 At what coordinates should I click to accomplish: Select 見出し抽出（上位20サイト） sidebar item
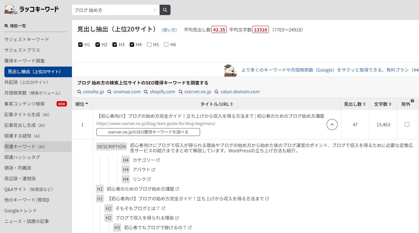click(x=38, y=72)
